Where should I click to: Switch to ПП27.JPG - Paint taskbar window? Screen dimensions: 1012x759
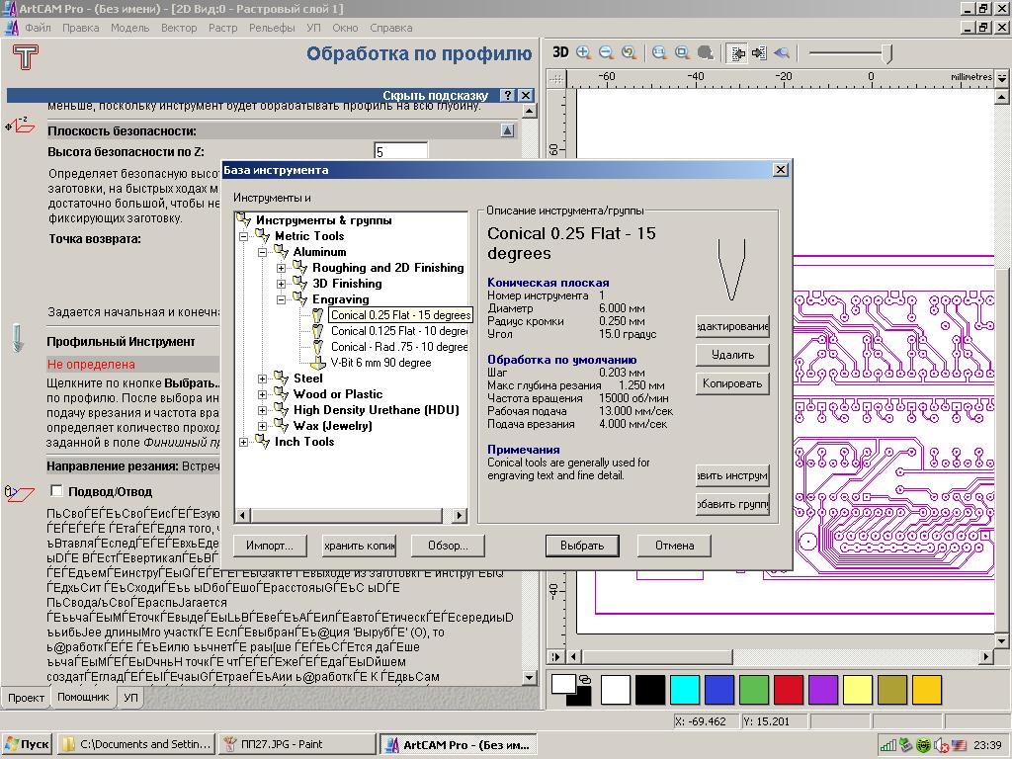pyautogui.click(x=296, y=744)
